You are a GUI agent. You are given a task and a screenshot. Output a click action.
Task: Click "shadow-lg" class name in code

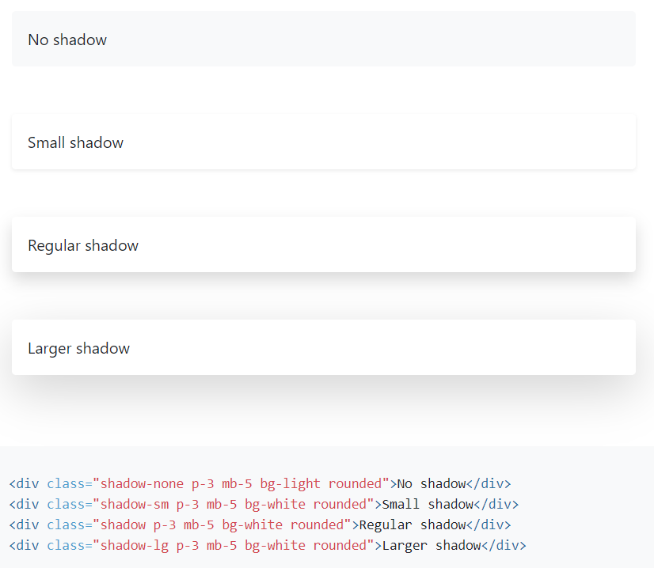(x=135, y=546)
